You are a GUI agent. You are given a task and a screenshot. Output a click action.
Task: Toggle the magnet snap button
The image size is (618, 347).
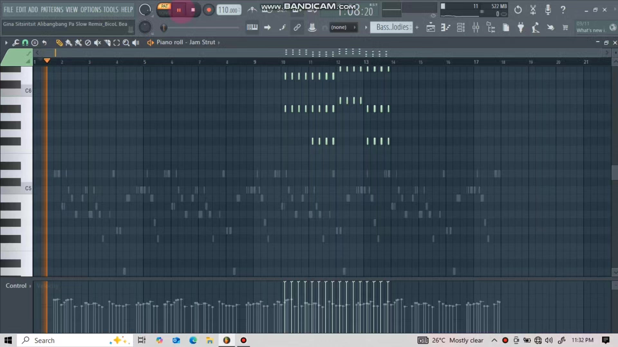25,42
